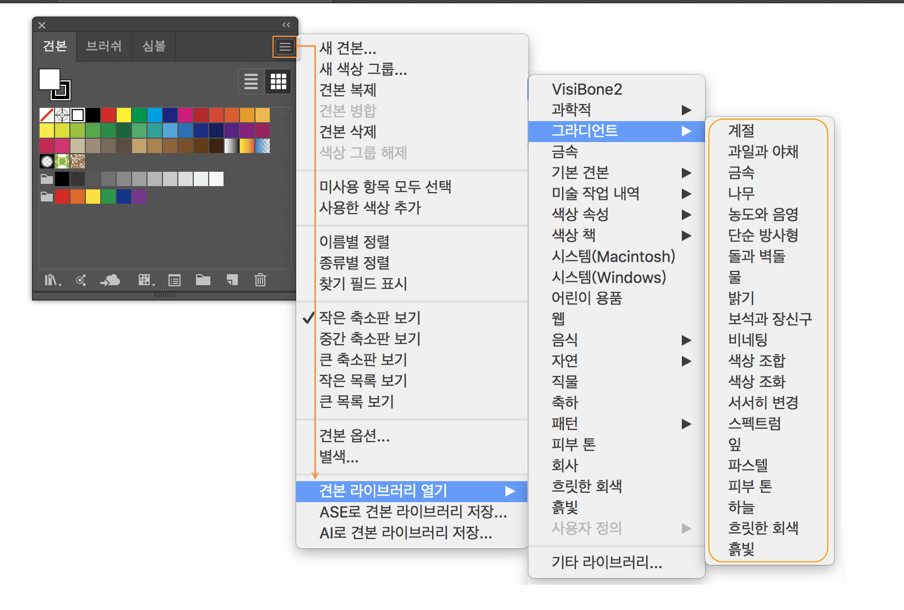Open the Swatch Libraries menu books icon
This screenshot has height=610, width=904.
tap(52, 280)
